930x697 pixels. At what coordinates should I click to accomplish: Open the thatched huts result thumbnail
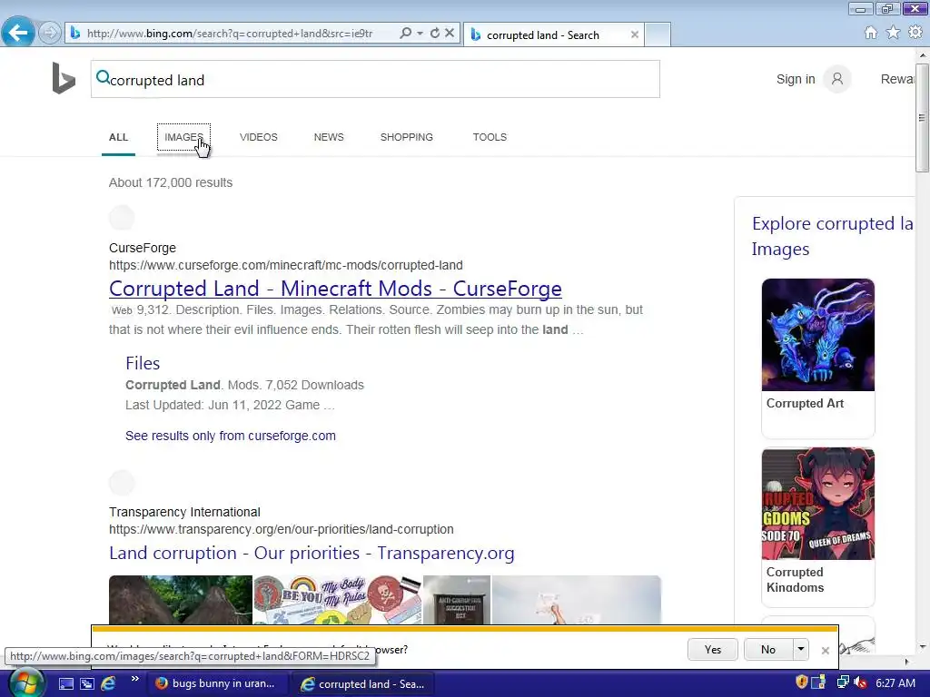coord(181,600)
